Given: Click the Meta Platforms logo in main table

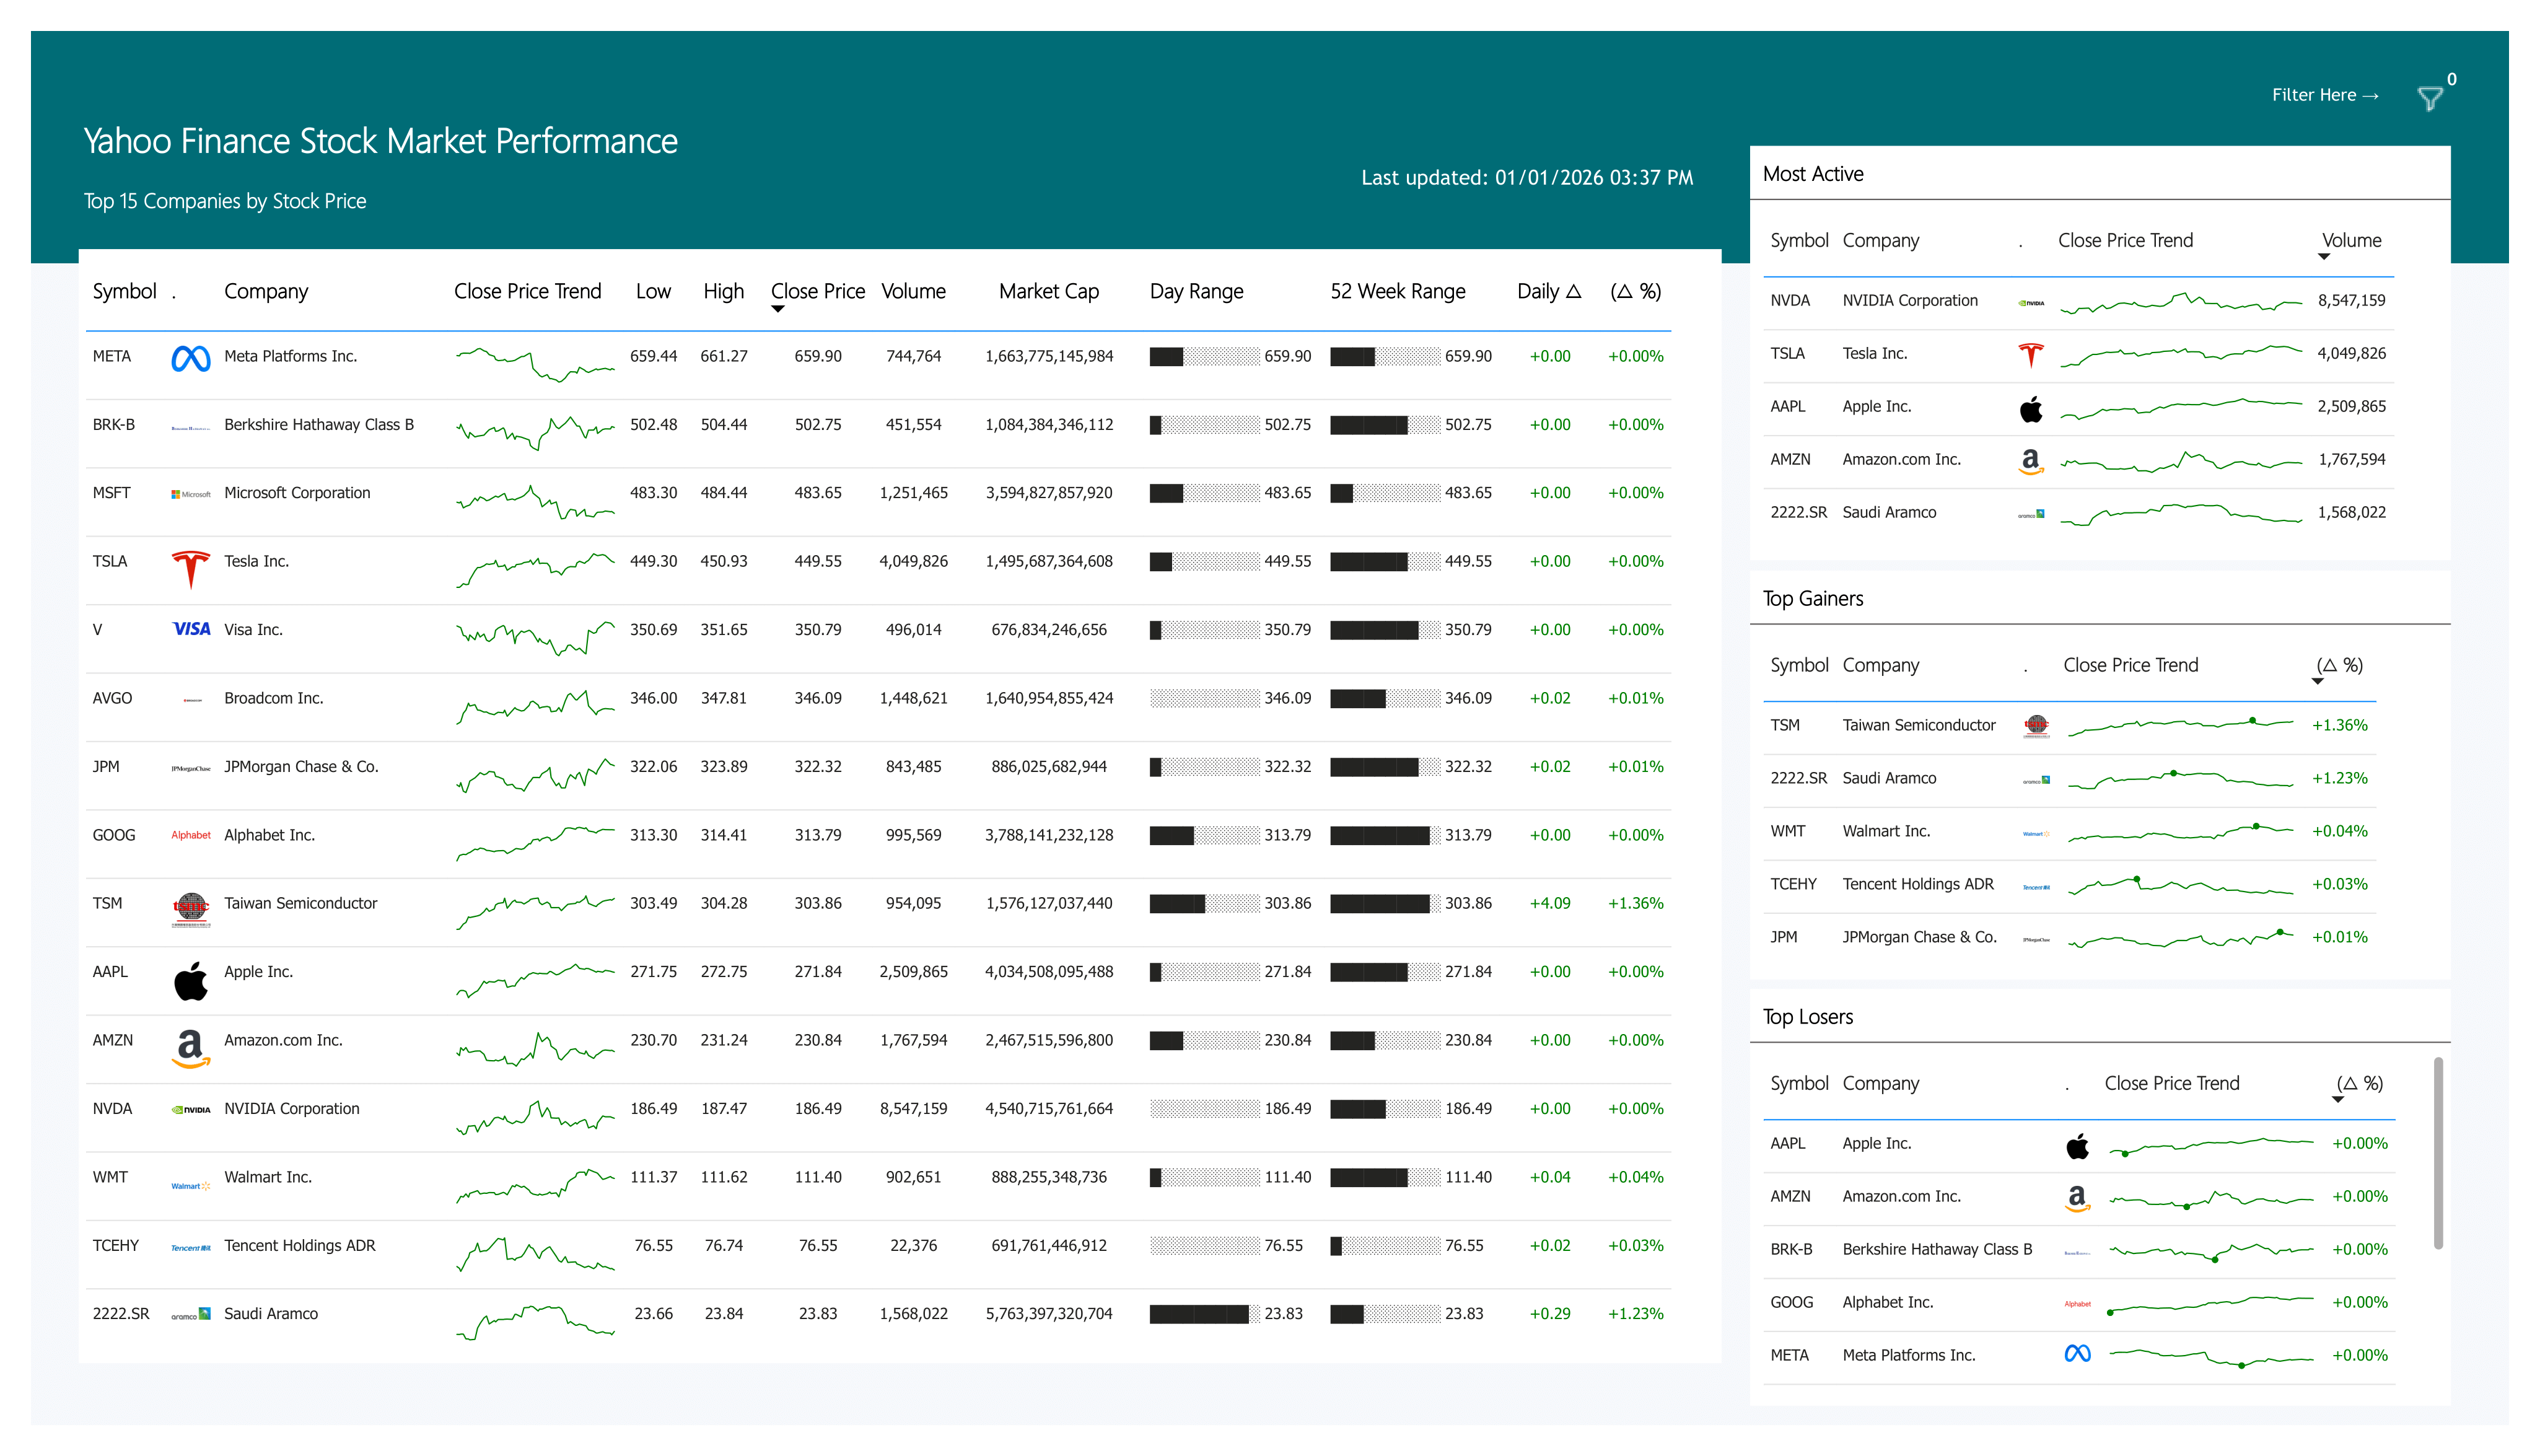Looking at the screenshot, I should pyautogui.click(x=191, y=358).
